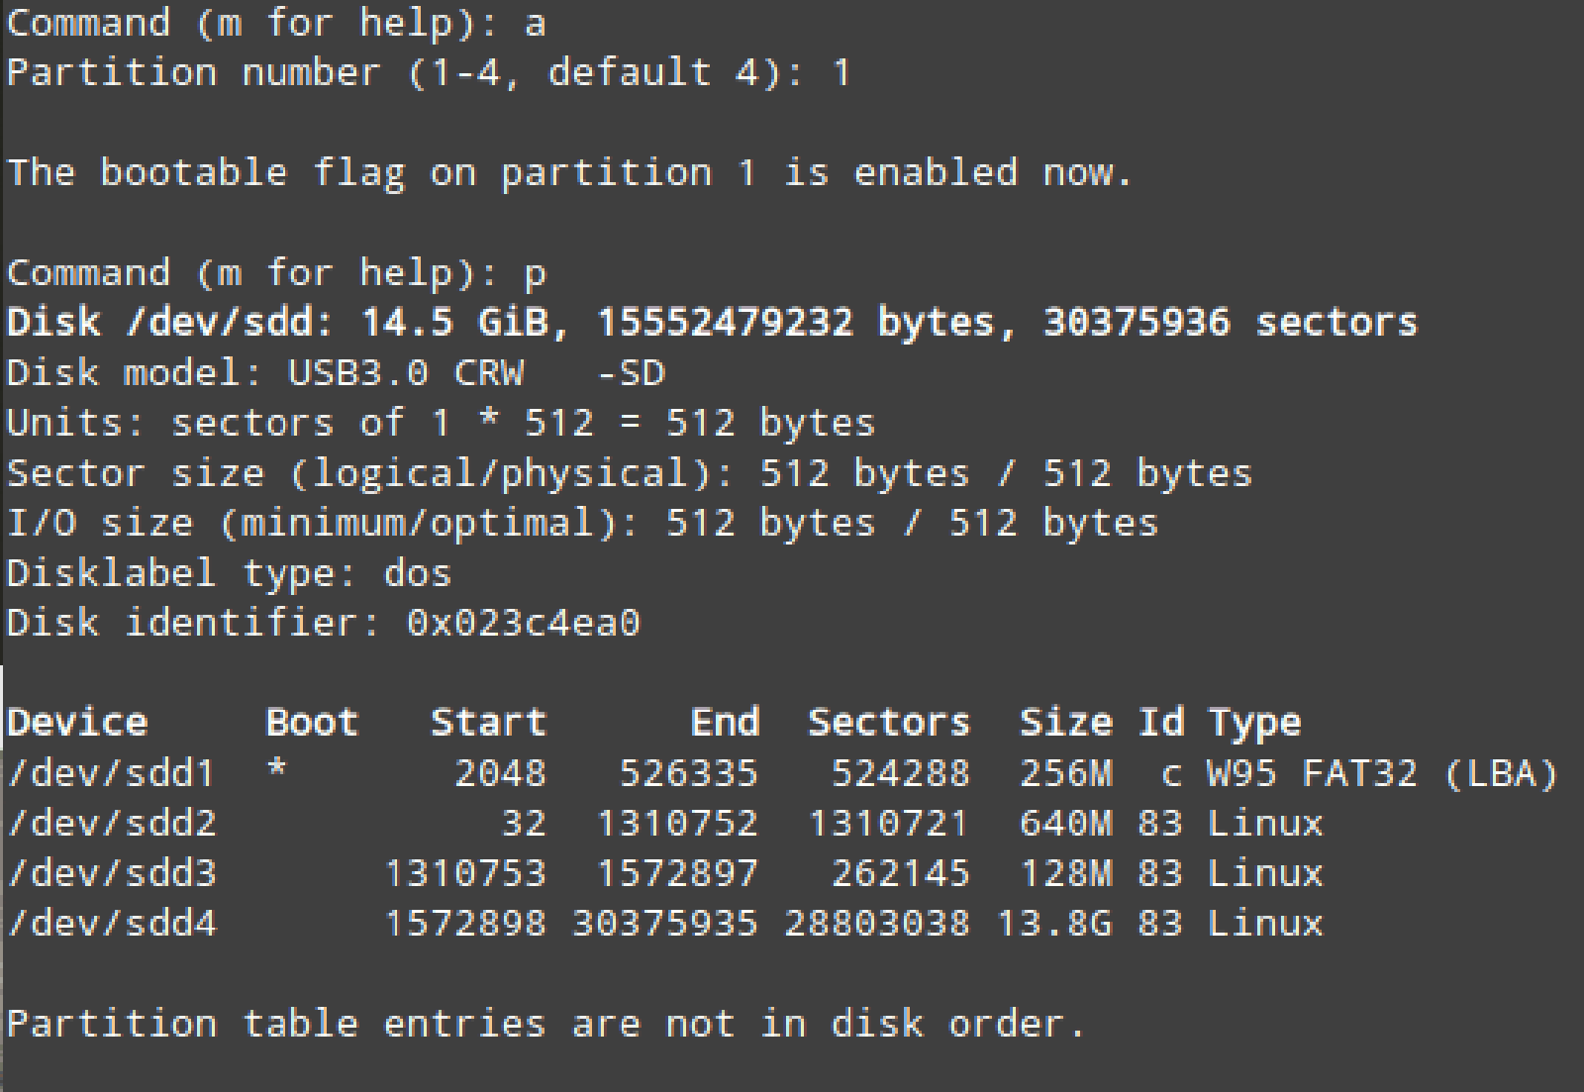Screen dimensions: 1584x1092
Task: Click the /dev/sdd1 device entry
Action: point(111,773)
